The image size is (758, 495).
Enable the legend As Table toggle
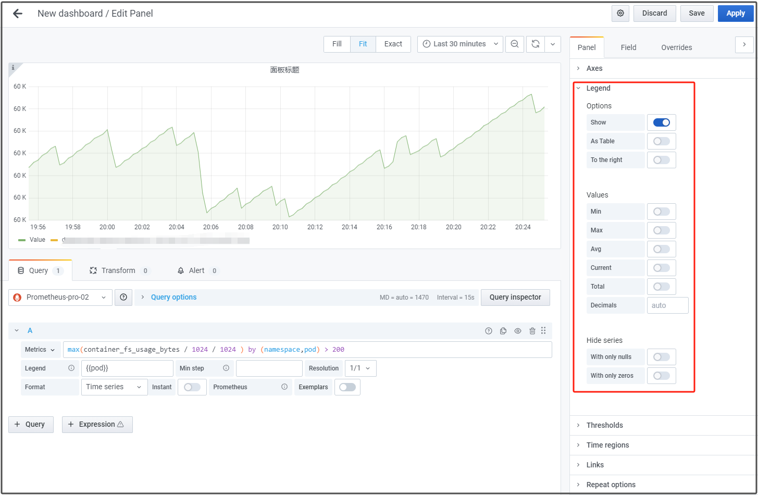[x=661, y=141]
